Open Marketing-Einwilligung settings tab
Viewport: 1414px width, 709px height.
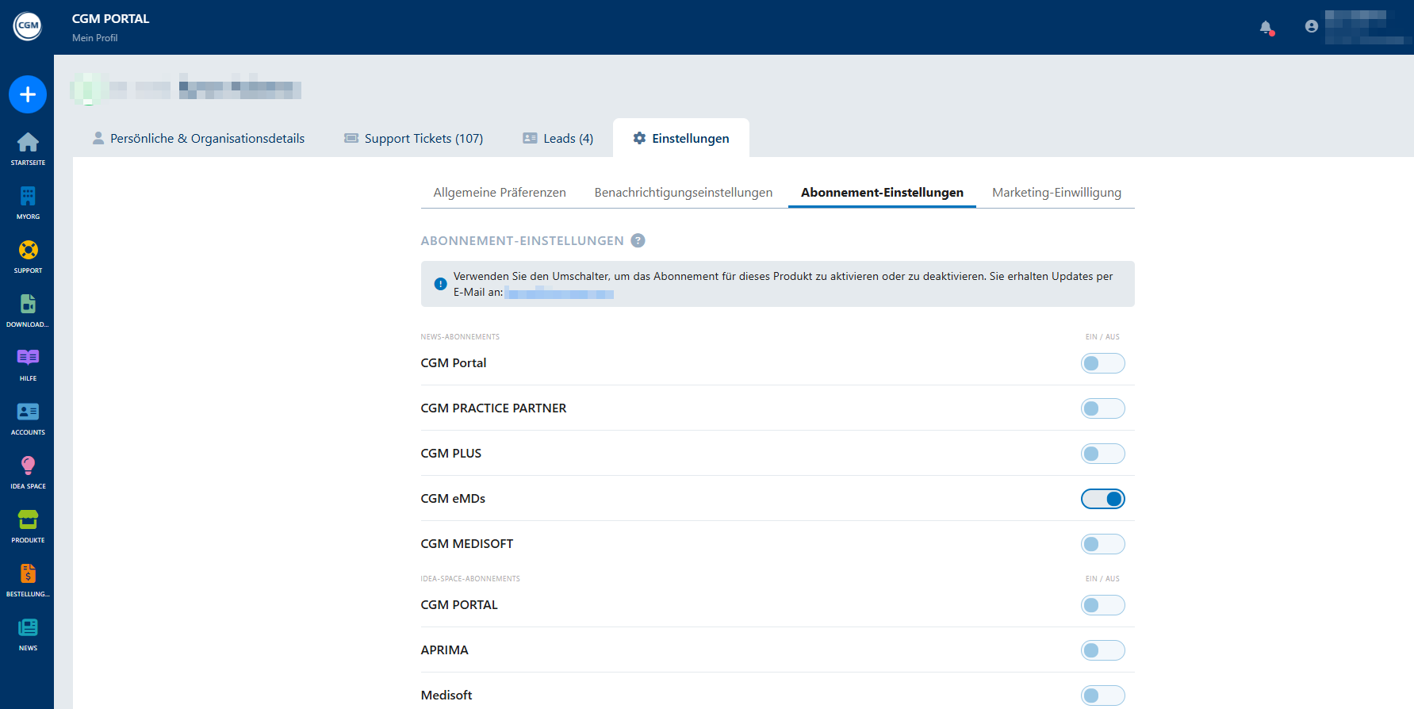tap(1056, 193)
